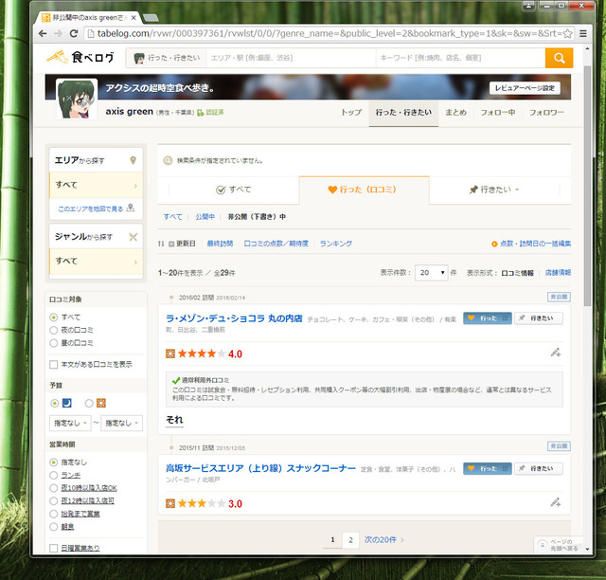This screenshot has height=580, width=606.
Task: Open the 表示件数 20 dropdown
Action: click(x=434, y=272)
